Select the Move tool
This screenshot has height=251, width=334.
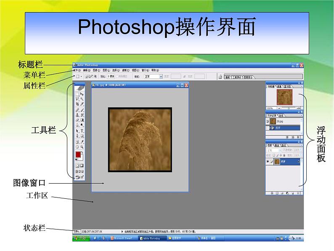click(x=82, y=94)
